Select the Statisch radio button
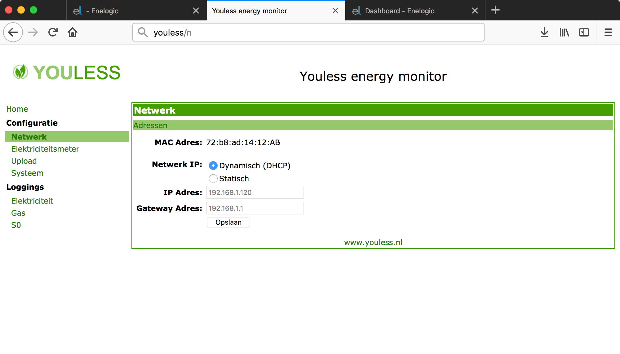Screen dimensions: 620x354 click(213, 179)
